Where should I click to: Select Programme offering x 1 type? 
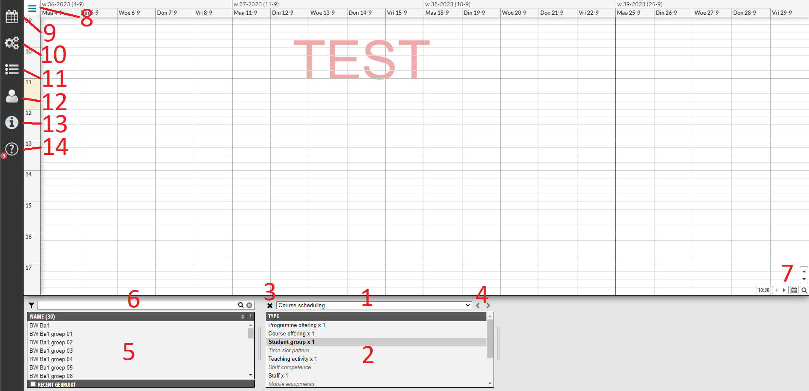tap(376, 325)
